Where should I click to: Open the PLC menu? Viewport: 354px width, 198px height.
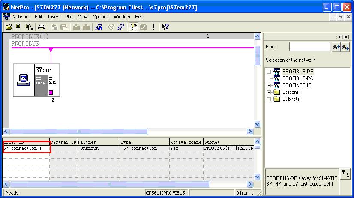[x=69, y=17]
